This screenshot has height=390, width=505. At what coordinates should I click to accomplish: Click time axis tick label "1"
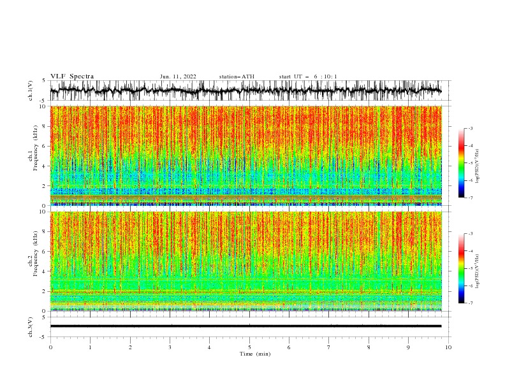90,347
